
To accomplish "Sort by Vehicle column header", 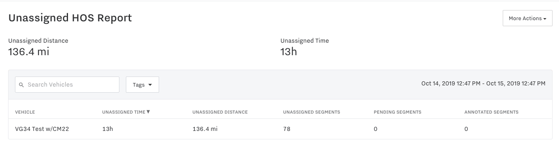I will point(25,112).
